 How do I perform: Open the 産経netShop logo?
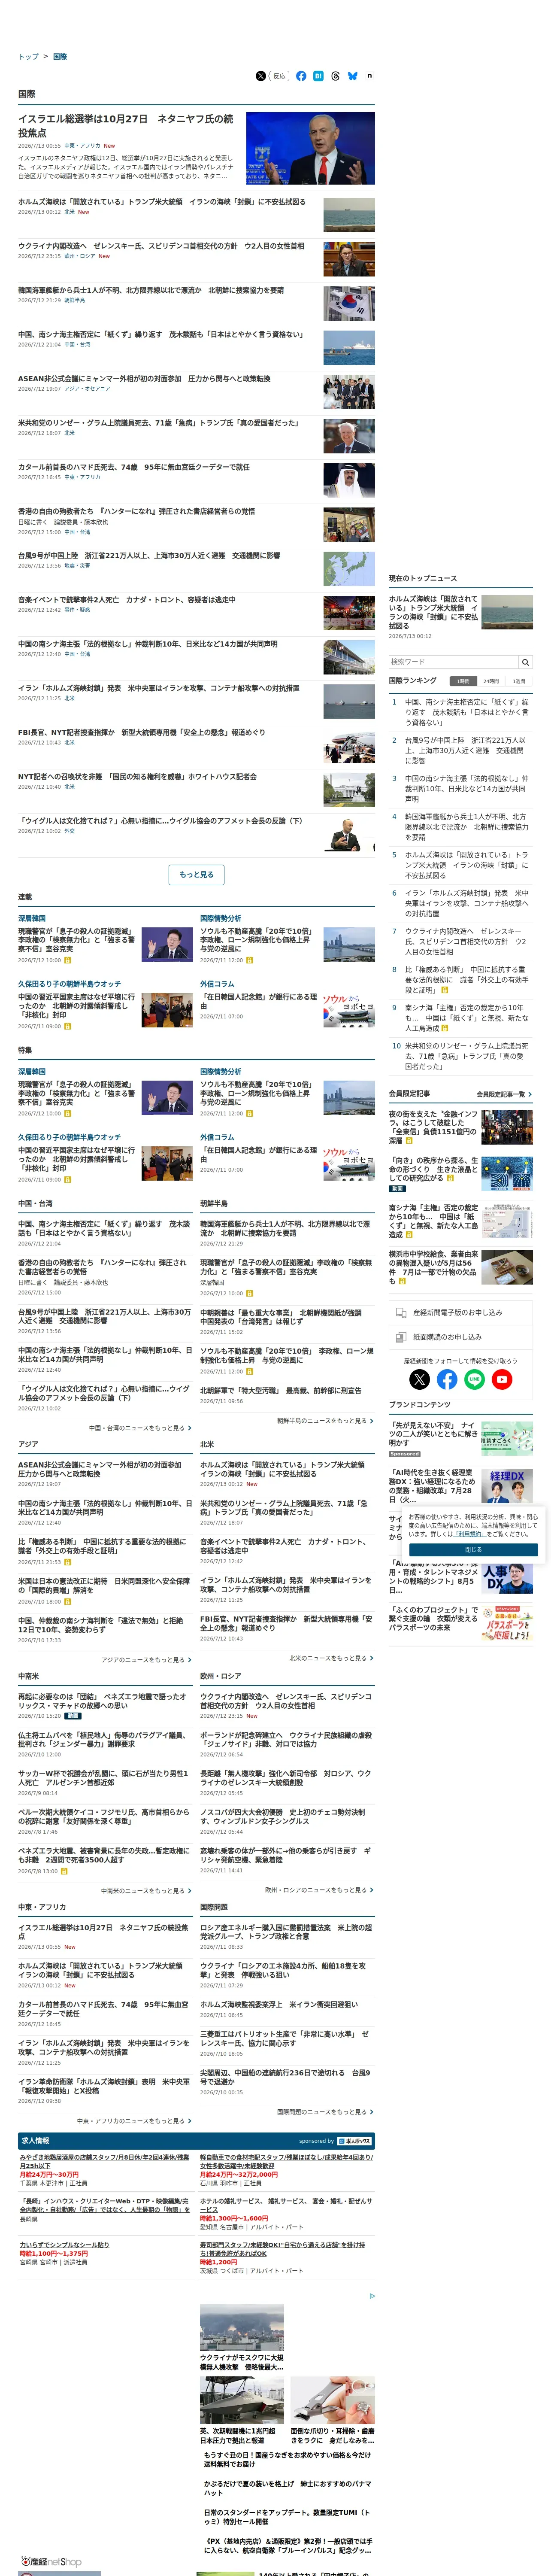[x=52, y=2561]
